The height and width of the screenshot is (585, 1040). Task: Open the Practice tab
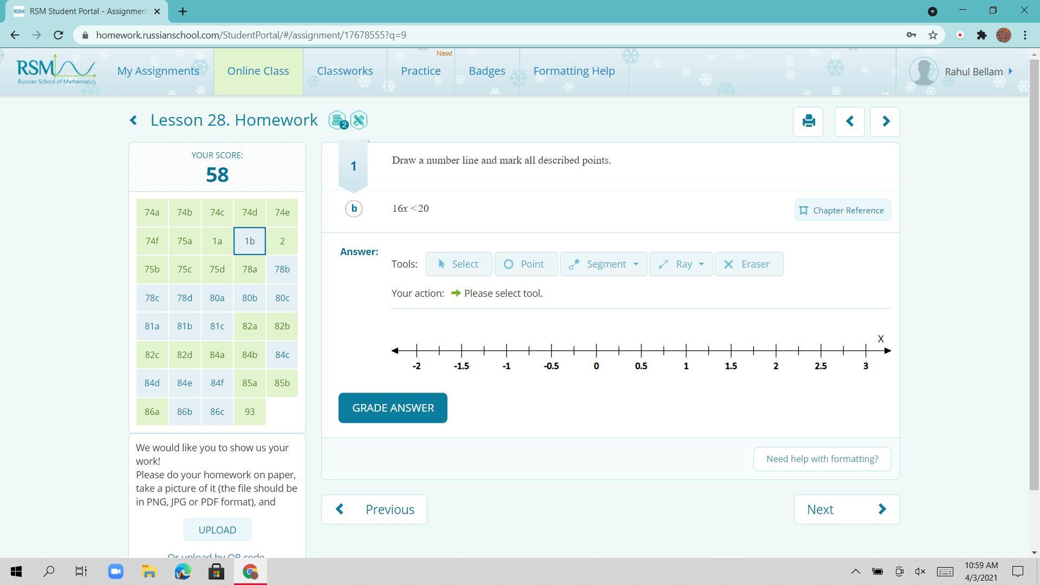[x=420, y=71]
